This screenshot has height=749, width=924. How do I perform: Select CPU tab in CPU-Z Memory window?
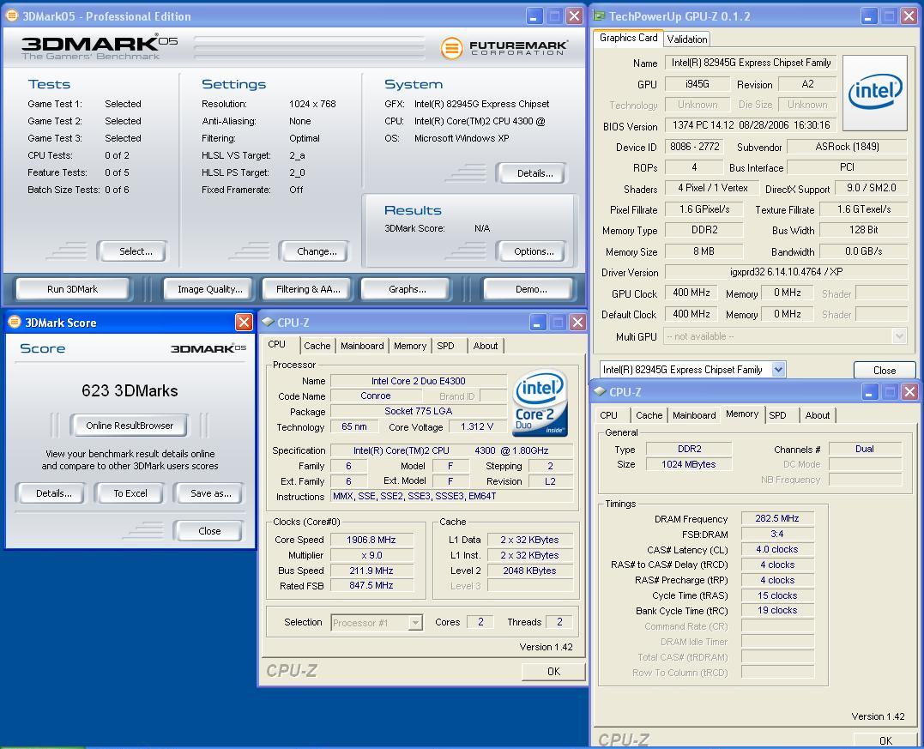click(x=609, y=415)
